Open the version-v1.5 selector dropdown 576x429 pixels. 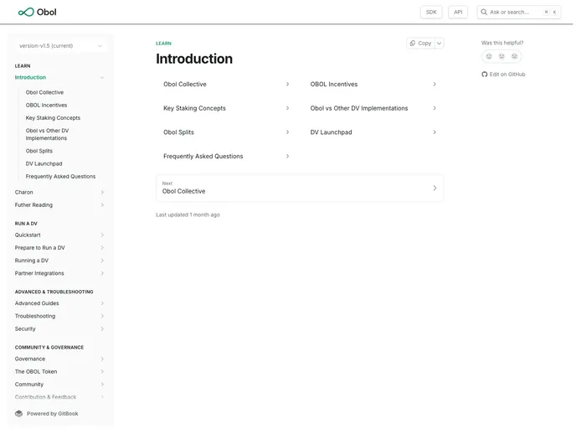pyautogui.click(x=60, y=46)
